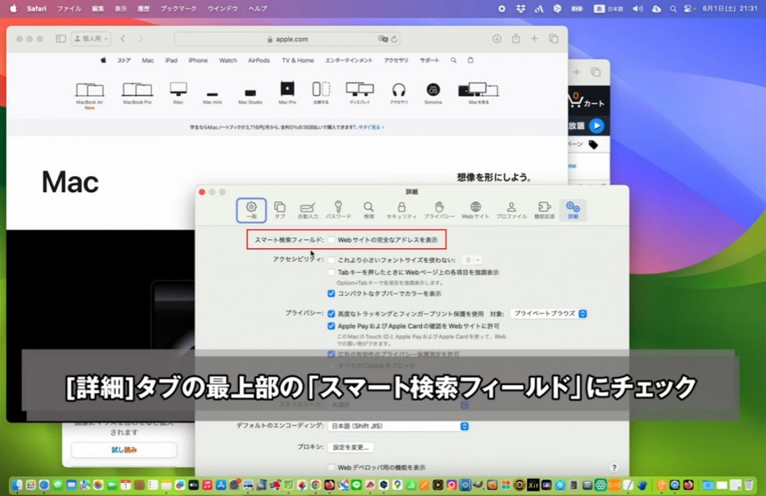Check これより小さいフォントサイズを使わない
Screen dimensions: 766x496
pyautogui.click(x=331, y=260)
